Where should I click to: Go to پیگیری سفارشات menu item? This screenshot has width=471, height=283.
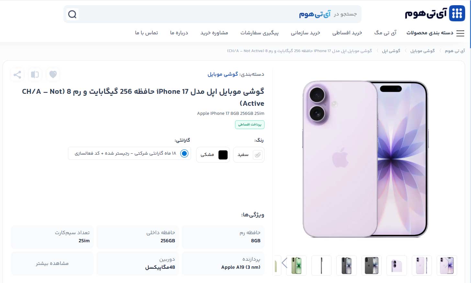pos(259,33)
